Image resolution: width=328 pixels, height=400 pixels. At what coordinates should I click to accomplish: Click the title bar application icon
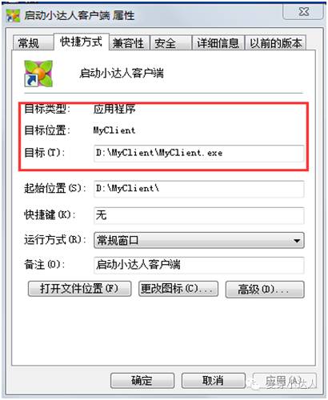coord(13,16)
